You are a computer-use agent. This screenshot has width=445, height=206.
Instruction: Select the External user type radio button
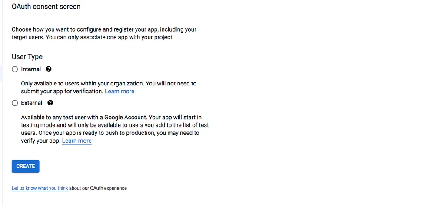click(x=15, y=103)
